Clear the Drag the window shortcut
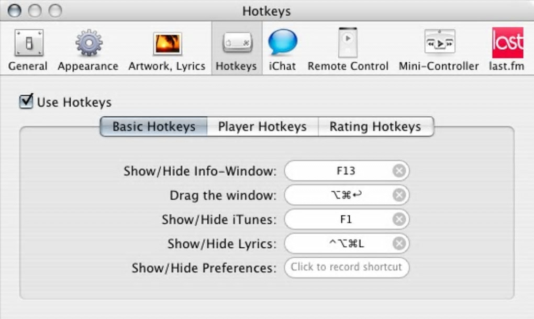 pos(399,195)
